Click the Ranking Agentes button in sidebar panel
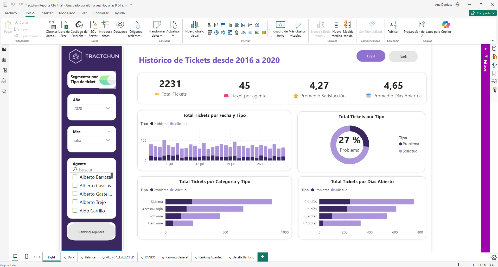This screenshot has height=267, width=498. (91, 232)
